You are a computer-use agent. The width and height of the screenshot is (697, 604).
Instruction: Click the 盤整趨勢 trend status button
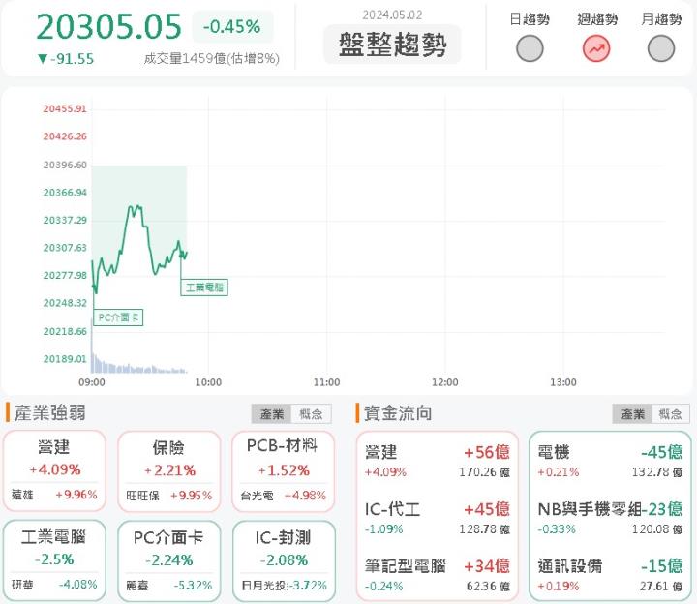392,45
